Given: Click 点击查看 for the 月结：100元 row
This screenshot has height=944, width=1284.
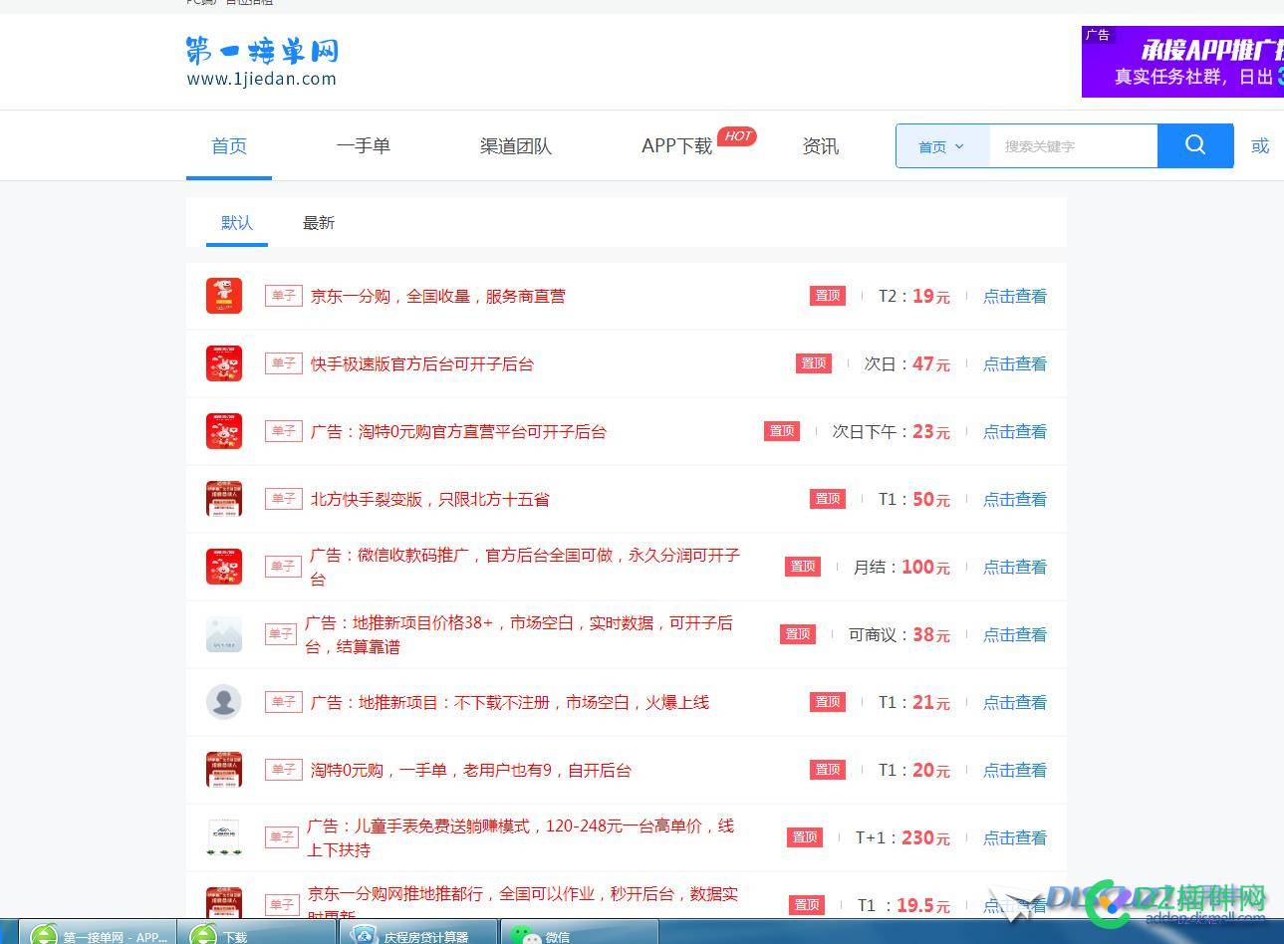Looking at the screenshot, I should click(1015, 567).
